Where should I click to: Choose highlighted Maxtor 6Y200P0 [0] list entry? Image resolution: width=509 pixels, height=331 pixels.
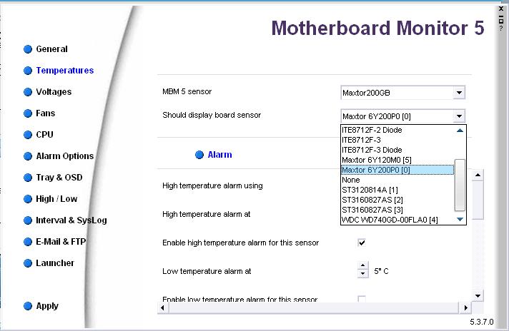point(397,170)
